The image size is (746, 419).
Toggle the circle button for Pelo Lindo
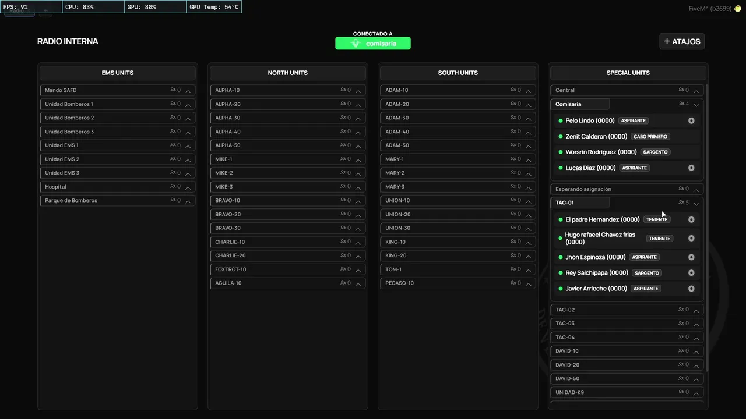(691, 121)
